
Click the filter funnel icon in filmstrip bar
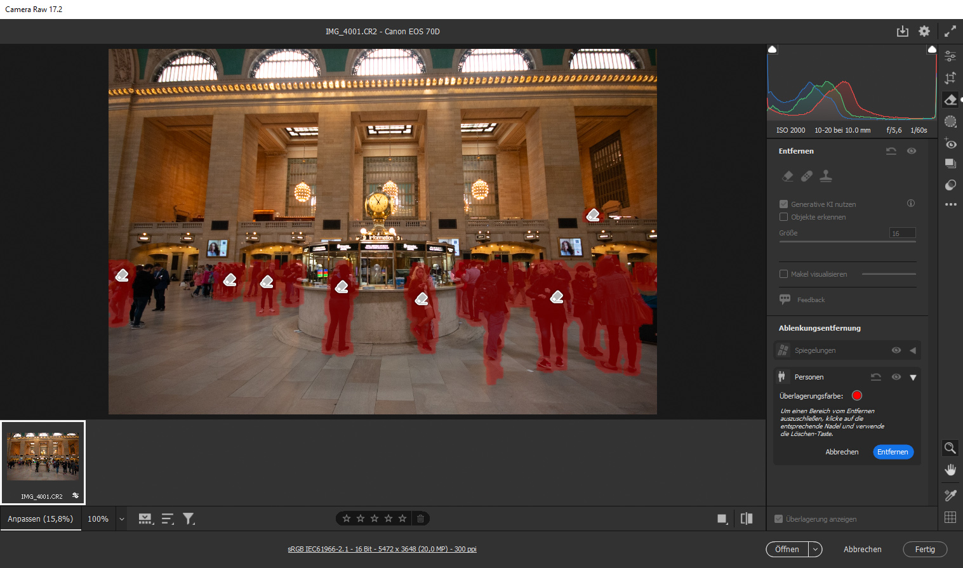[x=189, y=518]
